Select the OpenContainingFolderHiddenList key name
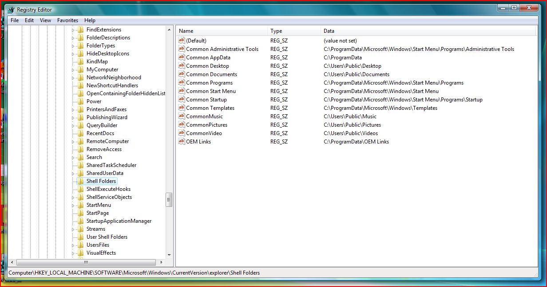 click(x=126, y=93)
